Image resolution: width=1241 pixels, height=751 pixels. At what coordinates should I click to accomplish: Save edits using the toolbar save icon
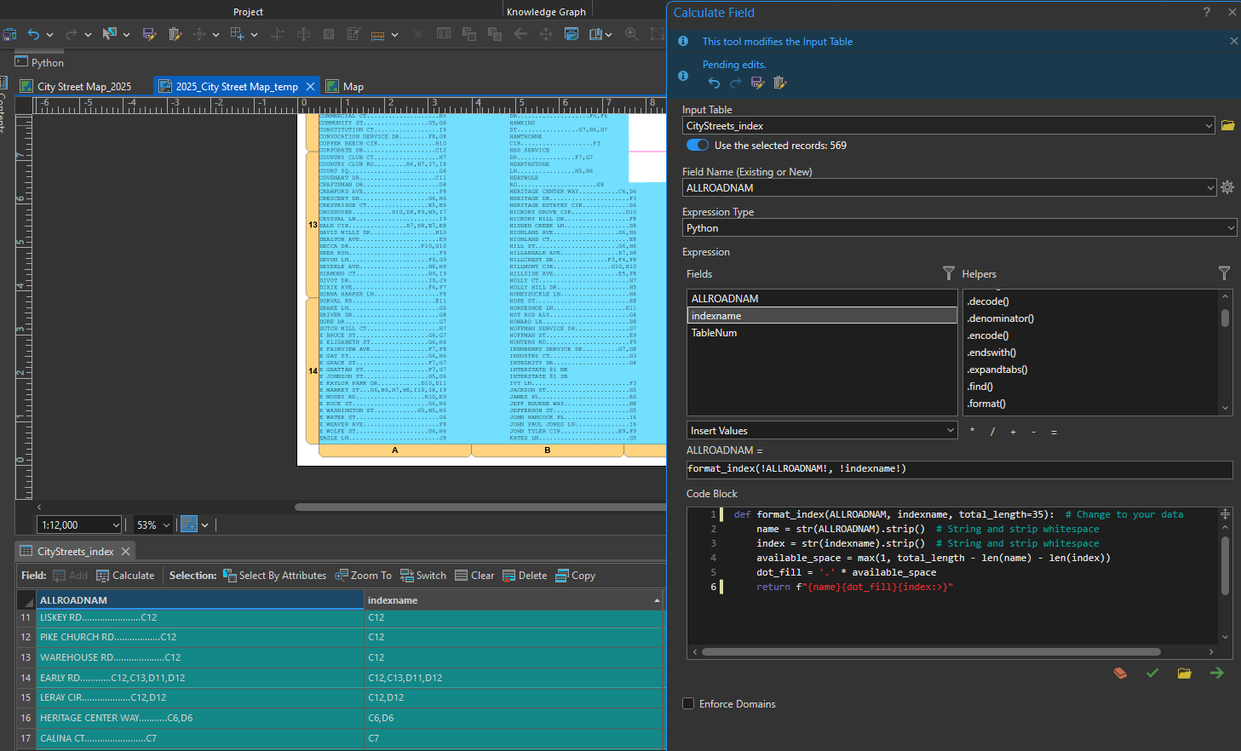pos(147,34)
